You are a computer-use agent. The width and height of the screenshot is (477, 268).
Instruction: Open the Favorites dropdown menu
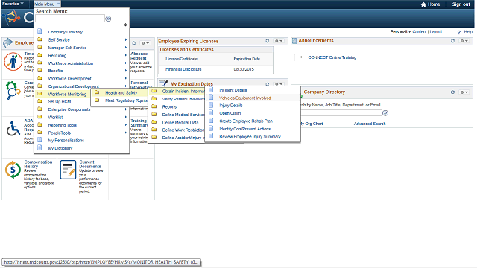[x=13, y=4]
